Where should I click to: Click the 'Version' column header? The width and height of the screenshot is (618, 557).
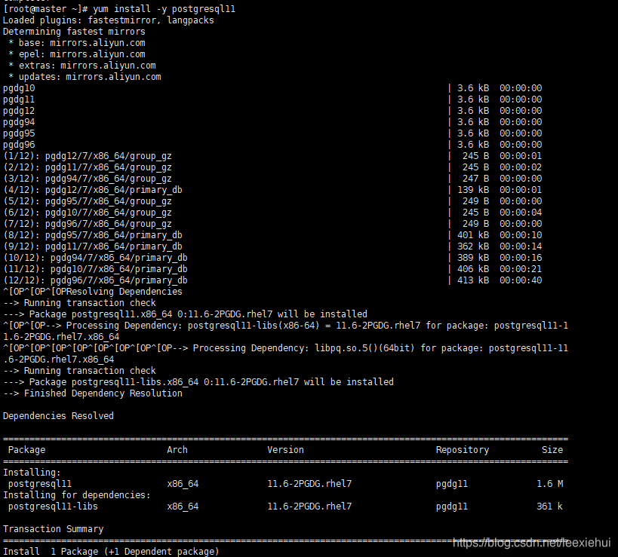pyautogui.click(x=286, y=450)
